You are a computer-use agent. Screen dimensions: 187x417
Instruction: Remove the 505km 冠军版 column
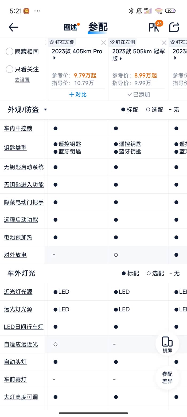[x=164, y=43]
